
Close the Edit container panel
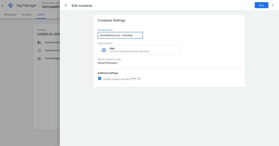click(x=66, y=5)
